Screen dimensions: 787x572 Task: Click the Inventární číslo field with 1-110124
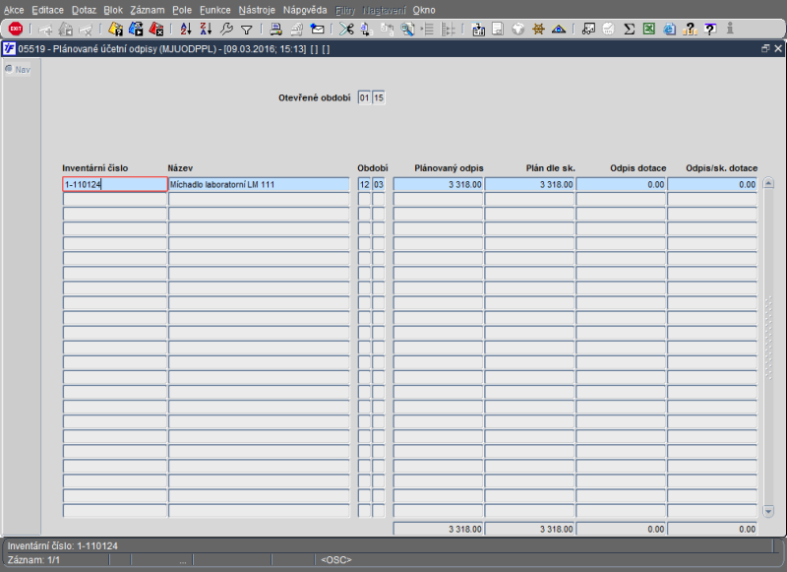115,184
